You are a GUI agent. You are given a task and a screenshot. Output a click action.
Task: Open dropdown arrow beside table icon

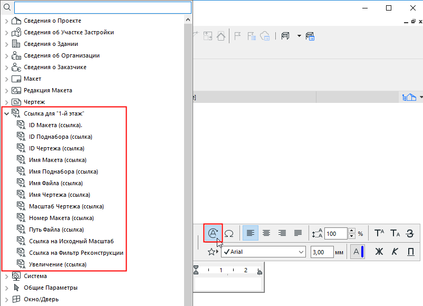(x=299, y=36)
